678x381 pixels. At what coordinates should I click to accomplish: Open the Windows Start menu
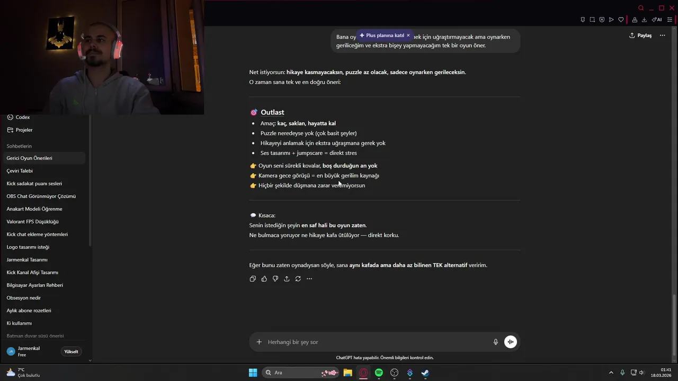253,373
